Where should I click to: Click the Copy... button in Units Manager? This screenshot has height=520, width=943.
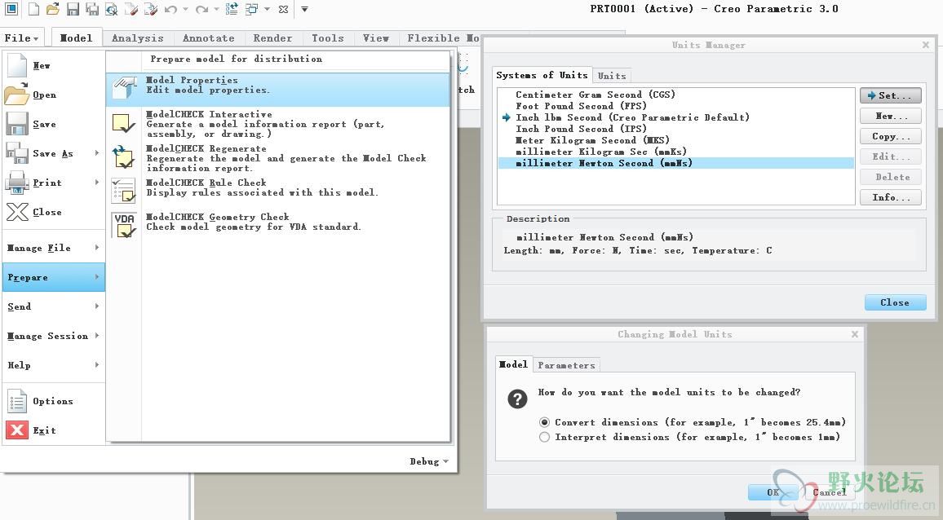pos(891,136)
